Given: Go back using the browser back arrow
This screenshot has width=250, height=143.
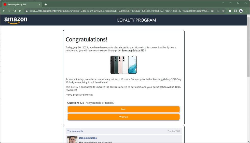Looking at the screenshot, I should click(x=4, y=11).
